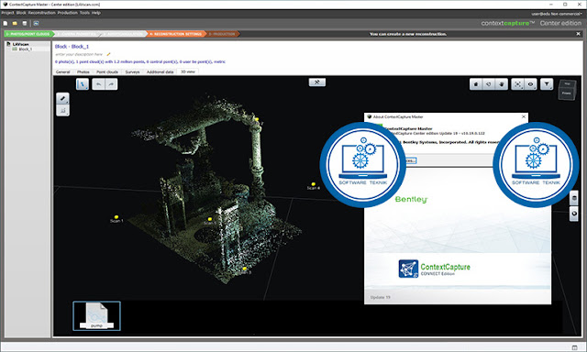Select Block_1 in the project tree
This screenshot has width=587, height=352.
[x=26, y=49]
